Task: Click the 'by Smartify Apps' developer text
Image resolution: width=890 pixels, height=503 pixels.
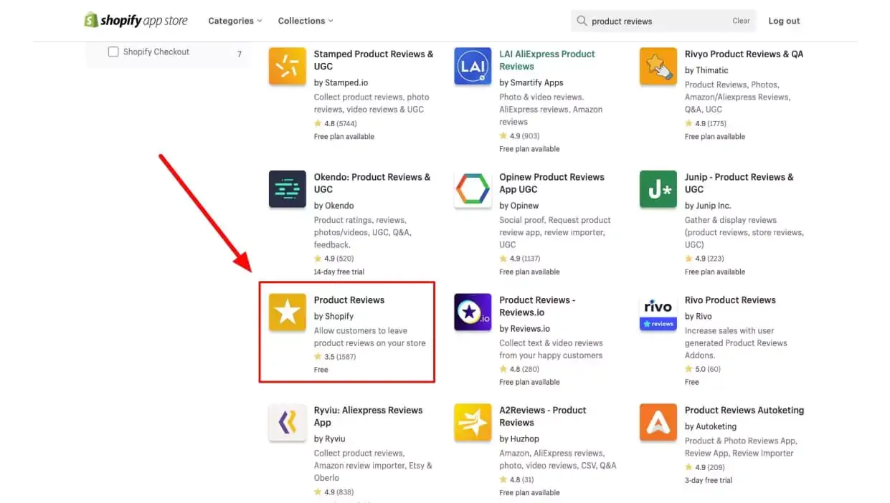Action: click(531, 82)
